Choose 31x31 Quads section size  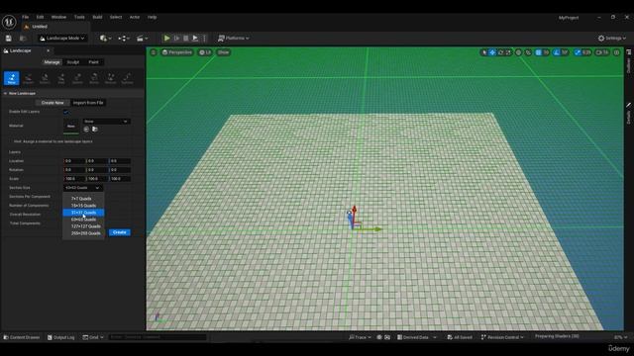[83, 213]
